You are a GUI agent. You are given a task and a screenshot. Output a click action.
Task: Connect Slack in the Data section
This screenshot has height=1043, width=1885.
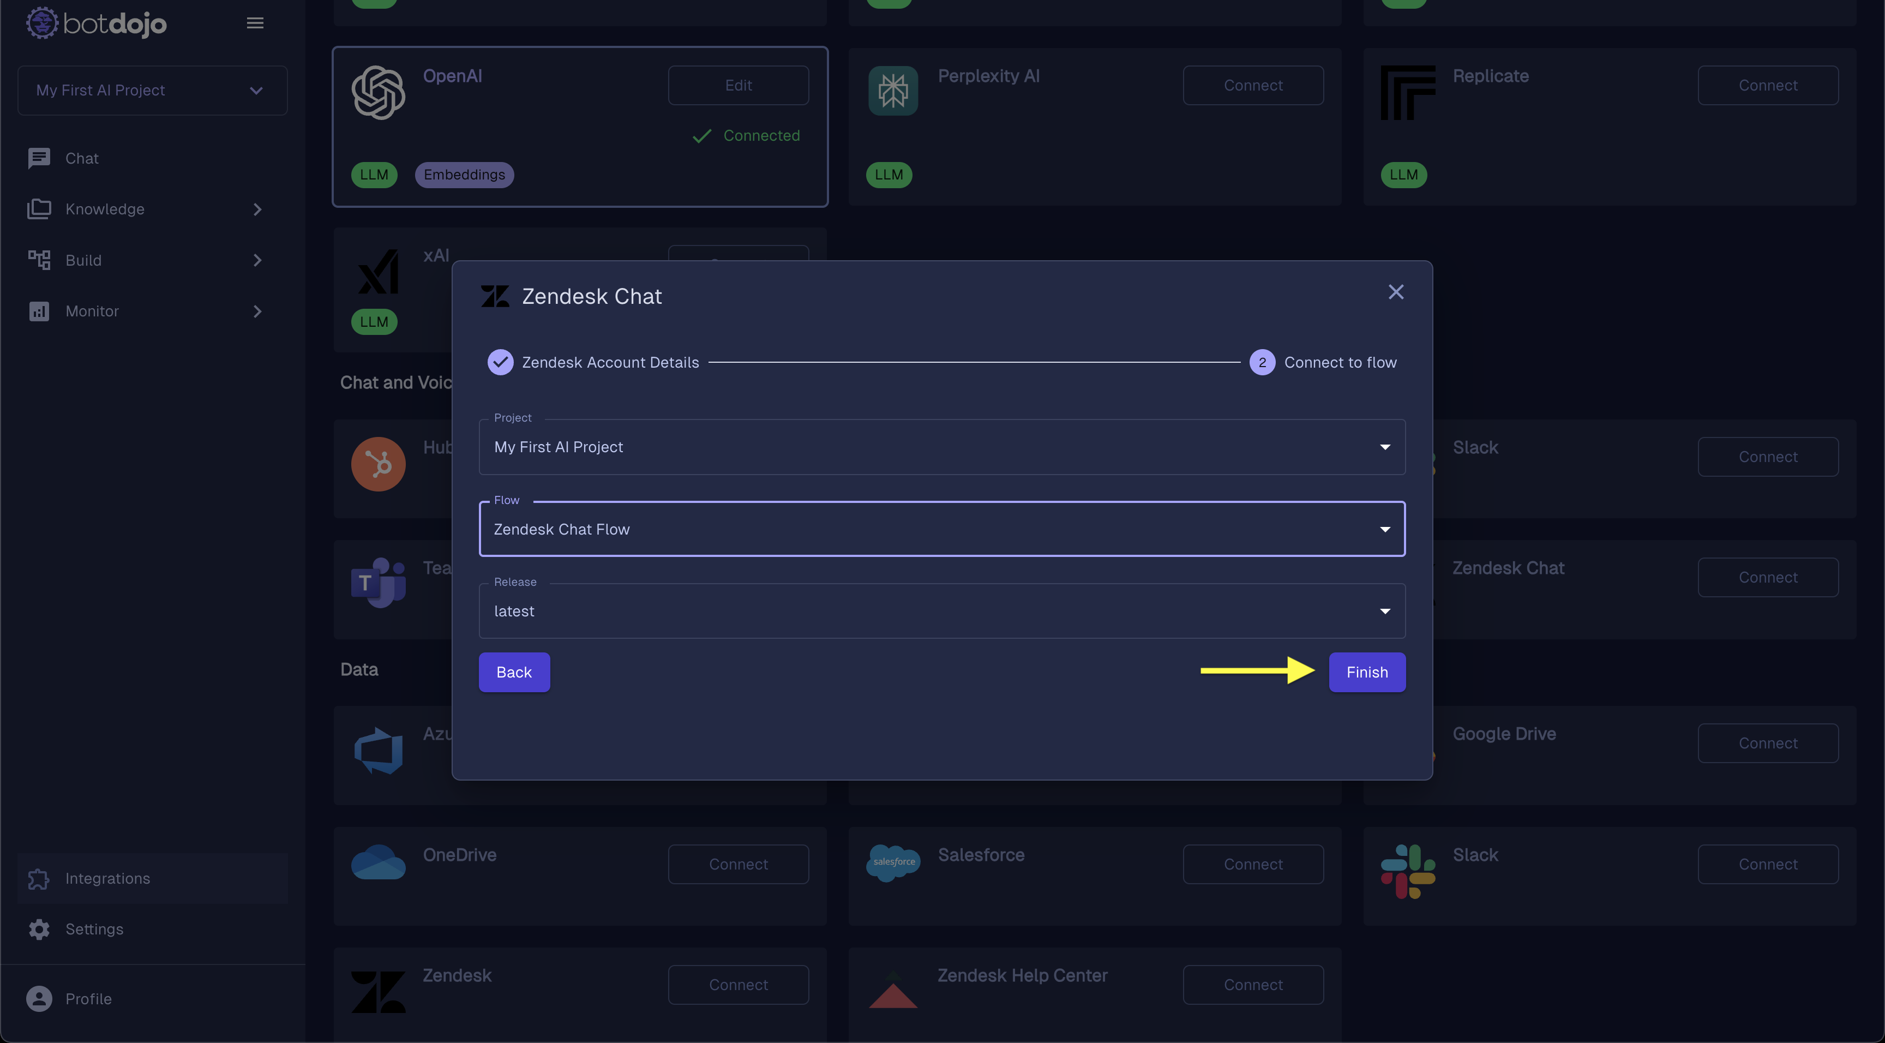pyautogui.click(x=1767, y=864)
